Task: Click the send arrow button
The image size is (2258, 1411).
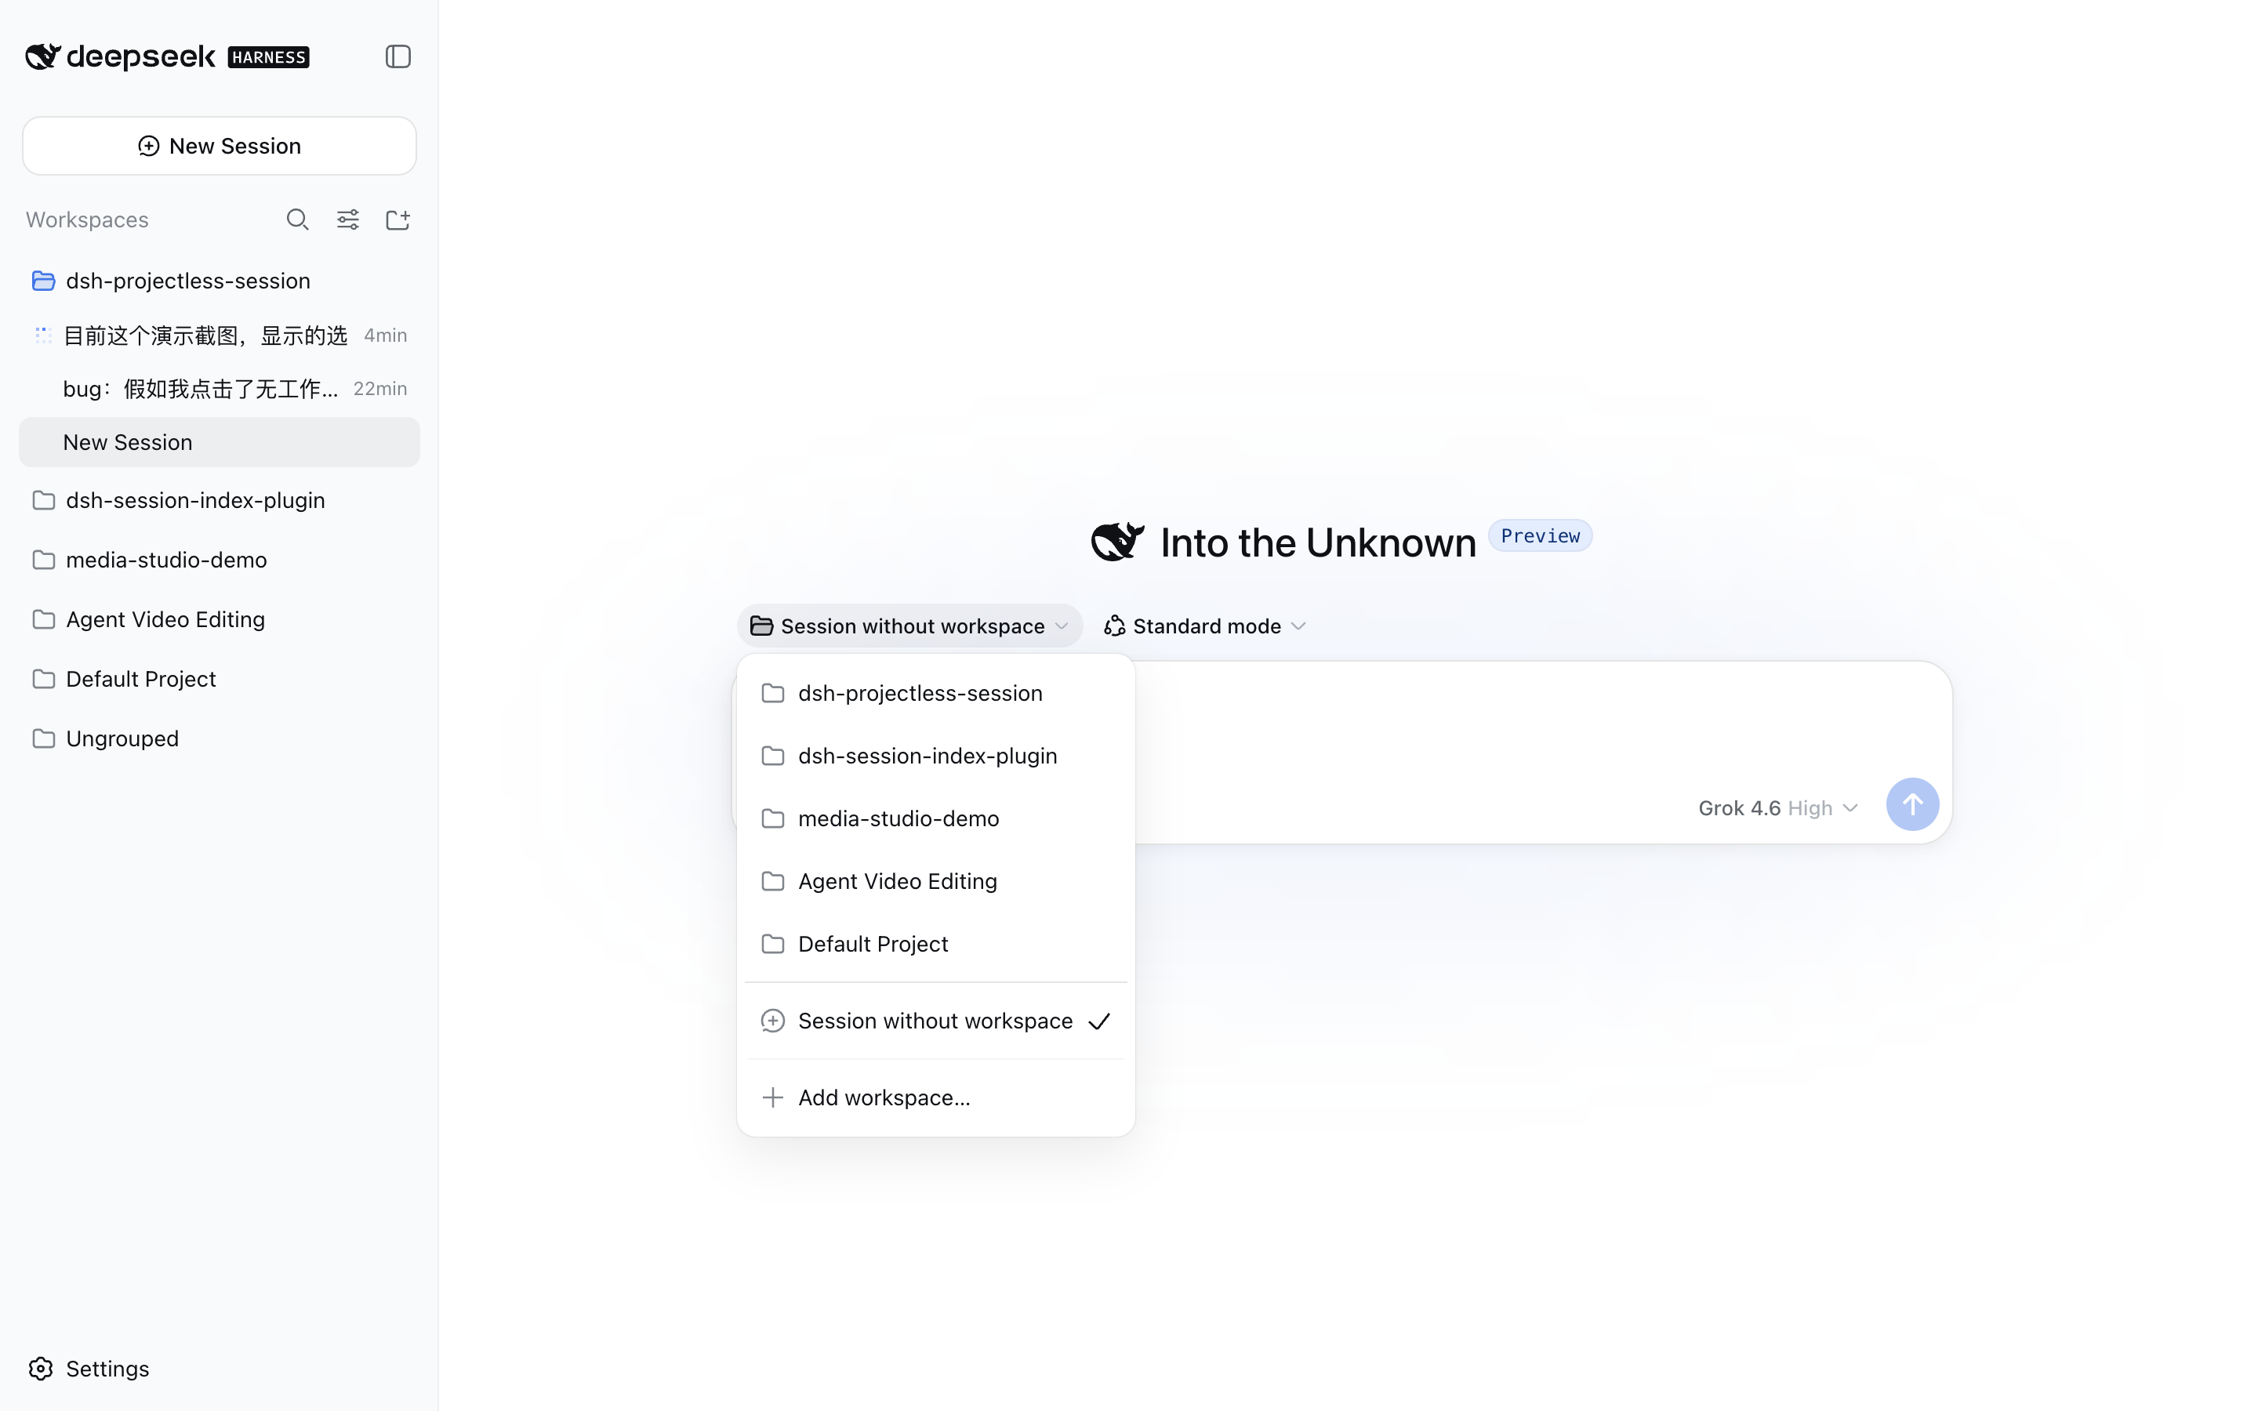Action: (x=1911, y=804)
